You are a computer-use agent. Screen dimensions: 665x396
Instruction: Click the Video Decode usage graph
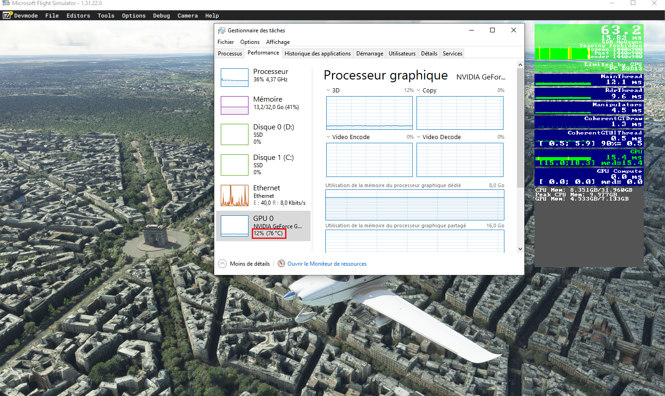460,160
